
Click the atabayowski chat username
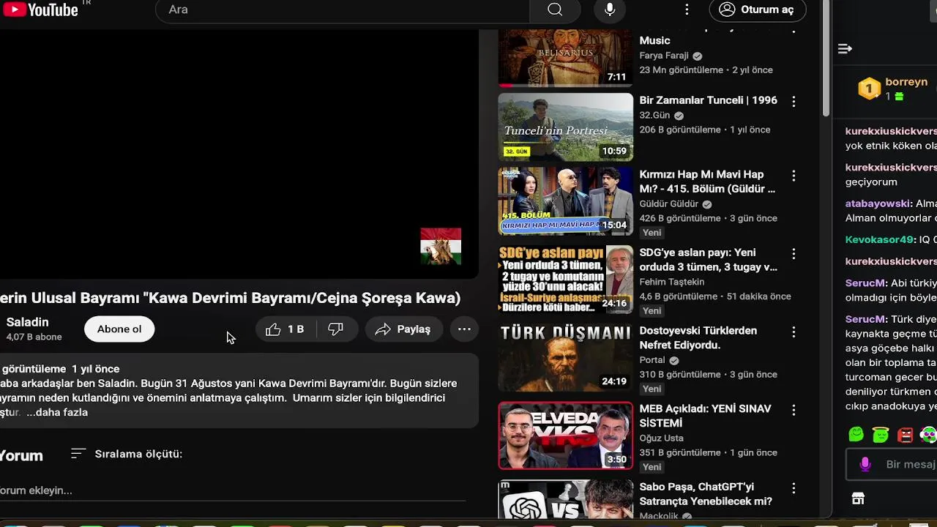tap(878, 203)
